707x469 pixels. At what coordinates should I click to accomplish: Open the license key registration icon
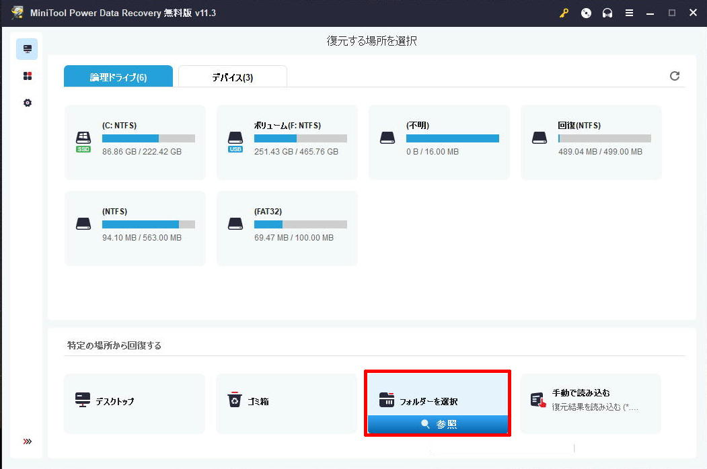[564, 12]
